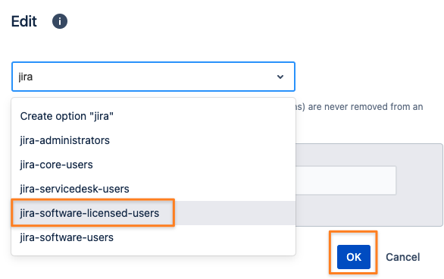Select jira-software-licensed-users option
The height and width of the screenshot is (279, 444).
[153, 213]
